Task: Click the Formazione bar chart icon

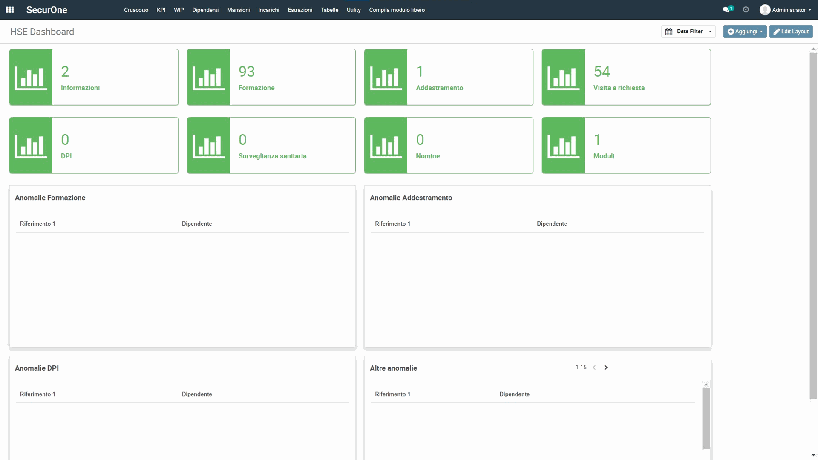Action: [208, 78]
